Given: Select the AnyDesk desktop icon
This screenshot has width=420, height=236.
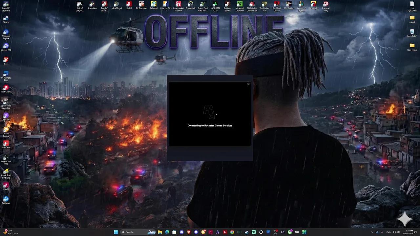Looking at the screenshot, I should (x=6, y=145).
